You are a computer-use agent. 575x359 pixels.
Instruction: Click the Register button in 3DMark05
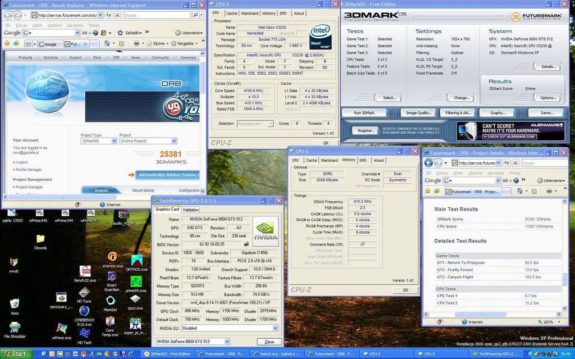(x=366, y=131)
